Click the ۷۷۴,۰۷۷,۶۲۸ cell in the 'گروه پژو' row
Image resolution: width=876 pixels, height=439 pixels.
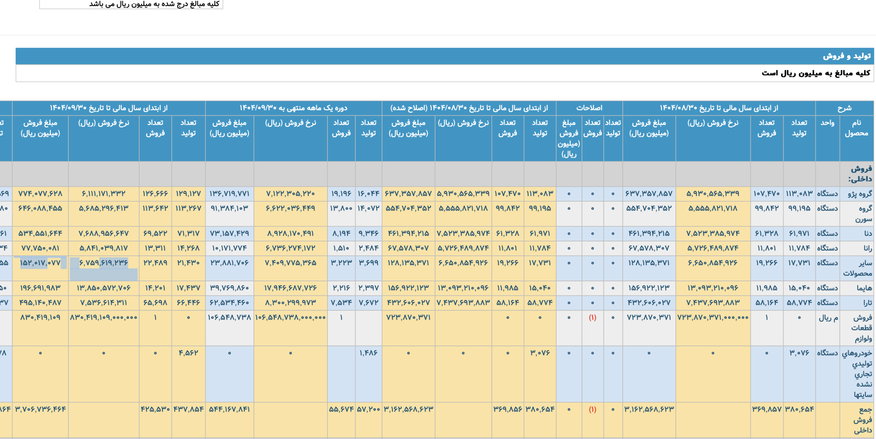(x=40, y=194)
